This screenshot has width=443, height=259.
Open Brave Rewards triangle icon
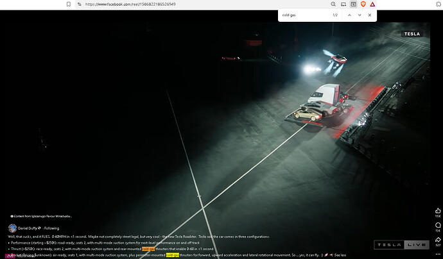372,4
